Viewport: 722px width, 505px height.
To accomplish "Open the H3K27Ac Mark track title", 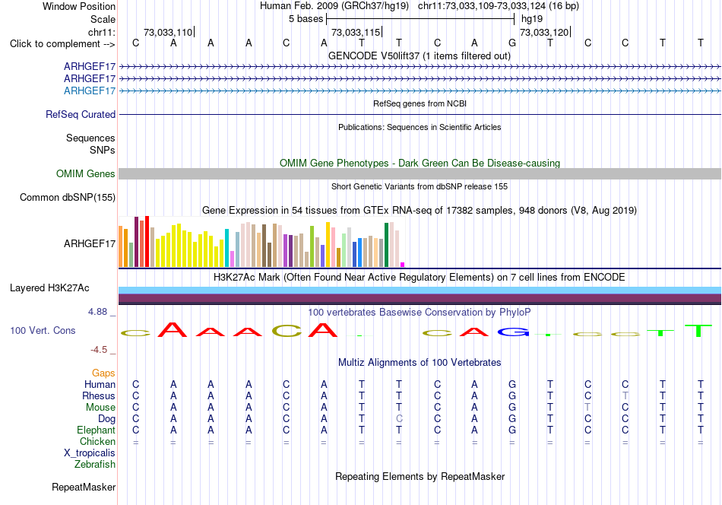I will tap(420, 278).
